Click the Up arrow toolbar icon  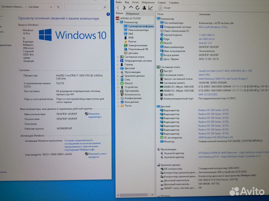(x=131, y=7)
